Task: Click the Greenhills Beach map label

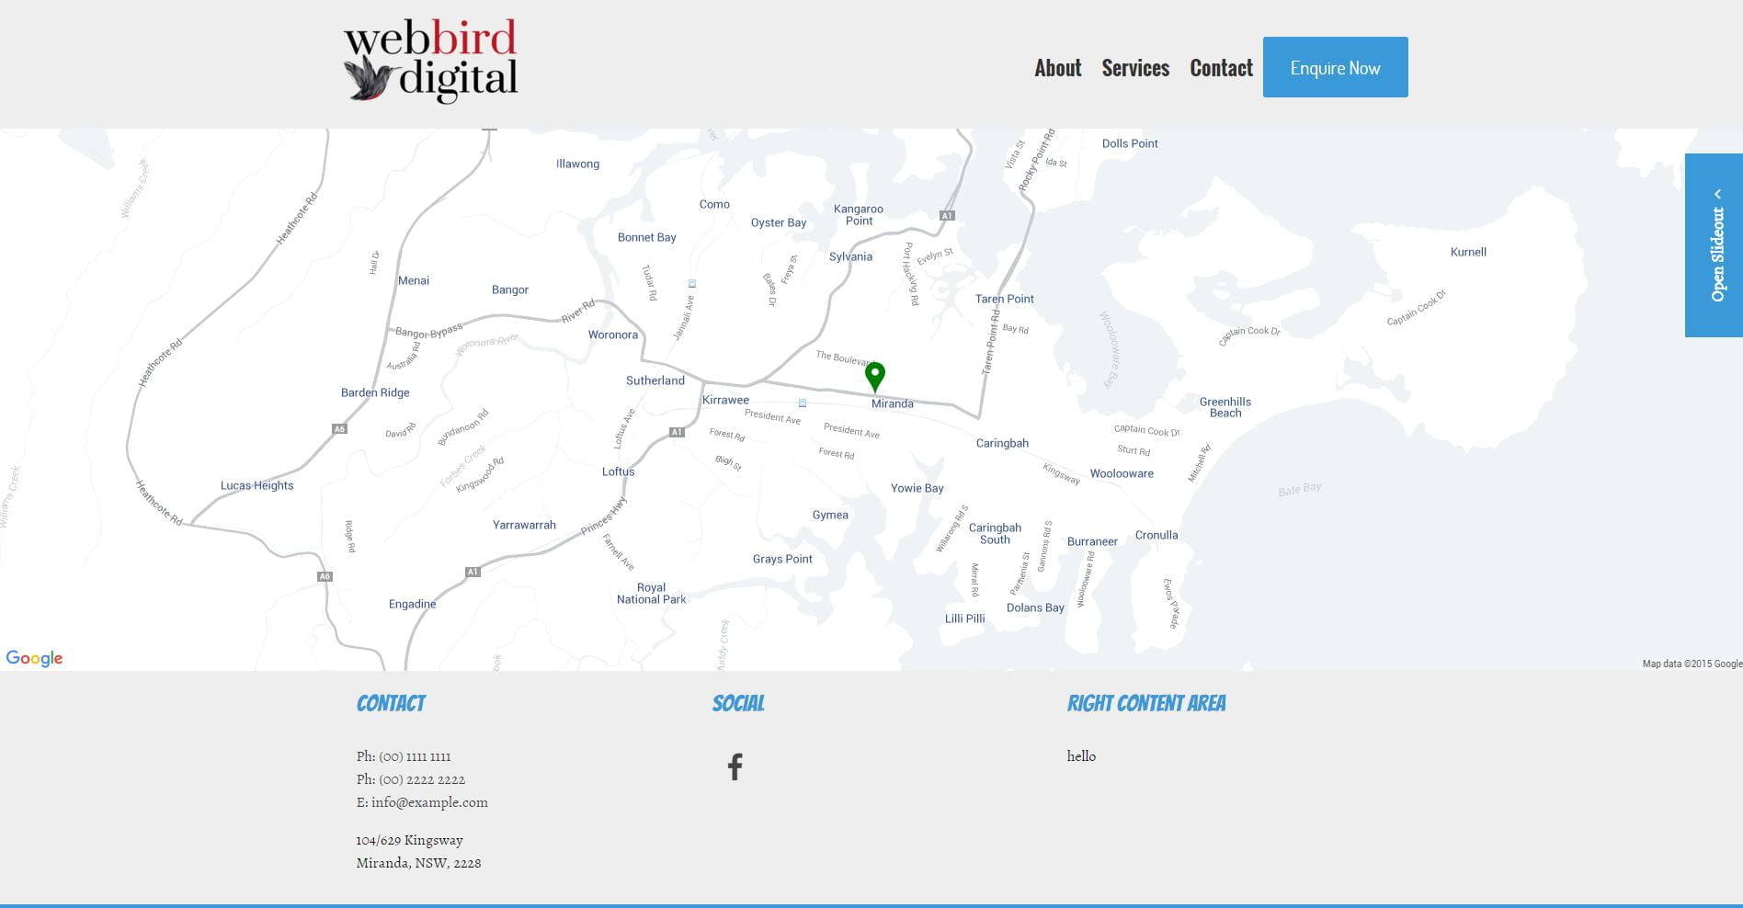Action: tap(1225, 407)
